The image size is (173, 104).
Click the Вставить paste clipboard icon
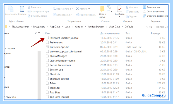click(22, 9)
